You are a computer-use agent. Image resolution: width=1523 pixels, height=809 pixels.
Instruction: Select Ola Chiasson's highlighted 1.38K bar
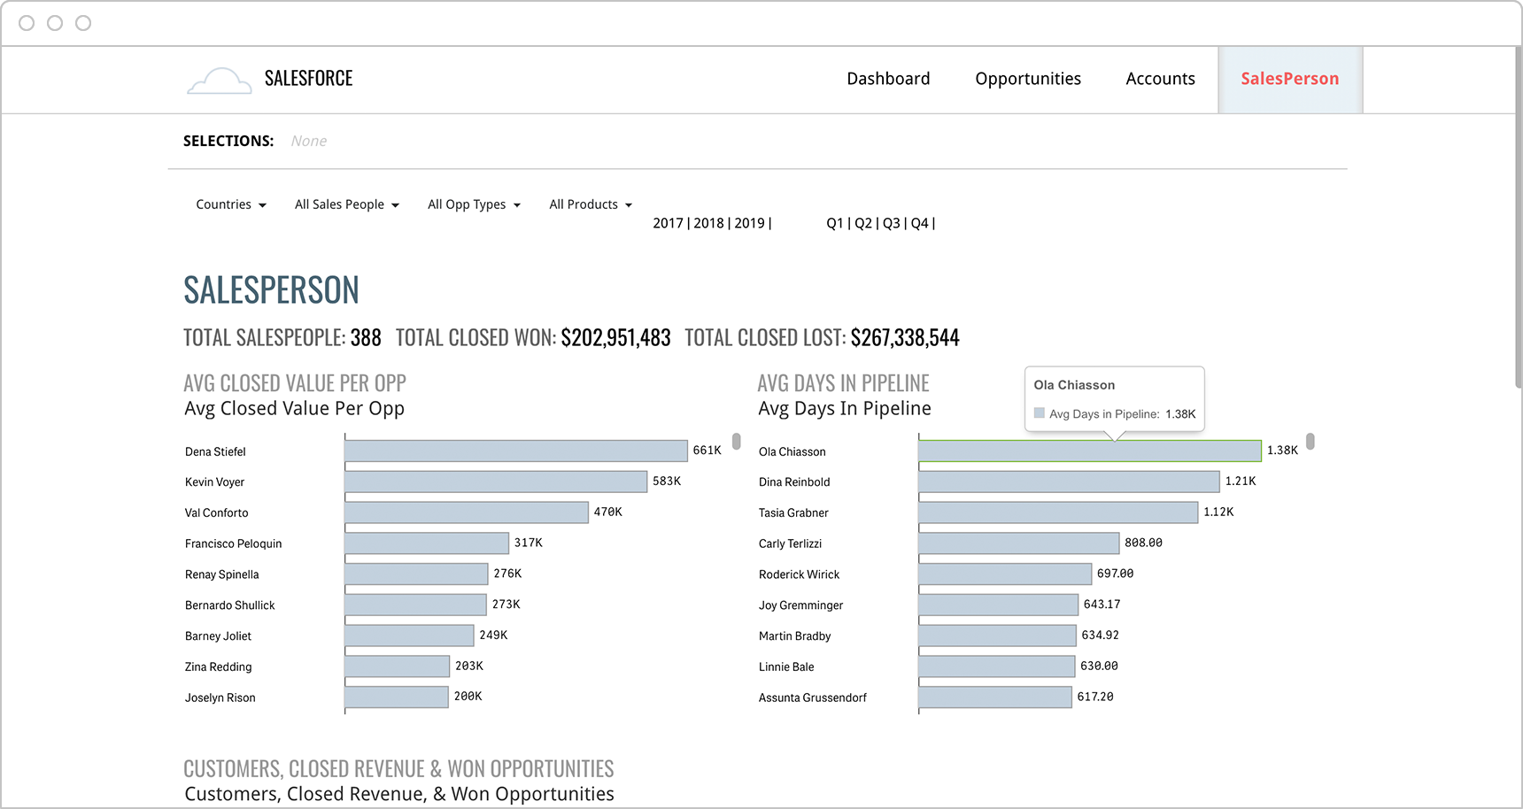(1090, 451)
